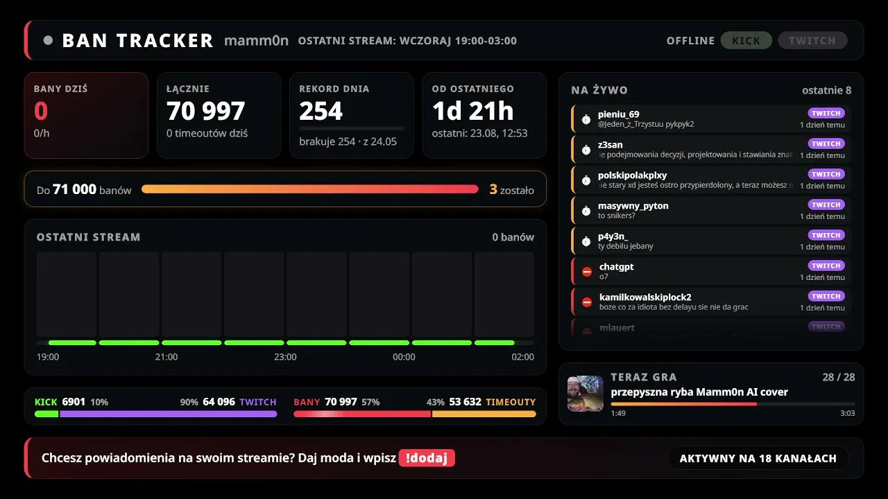The width and height of the screenshot is (888, 499).
Task: Click the chatgpt username
Action: [x=617, y=267]
